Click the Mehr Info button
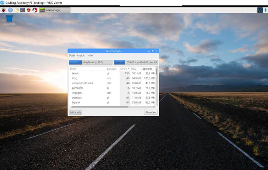Image resolution: width=268 pixels, height=170 pixels. pos(76,112)
